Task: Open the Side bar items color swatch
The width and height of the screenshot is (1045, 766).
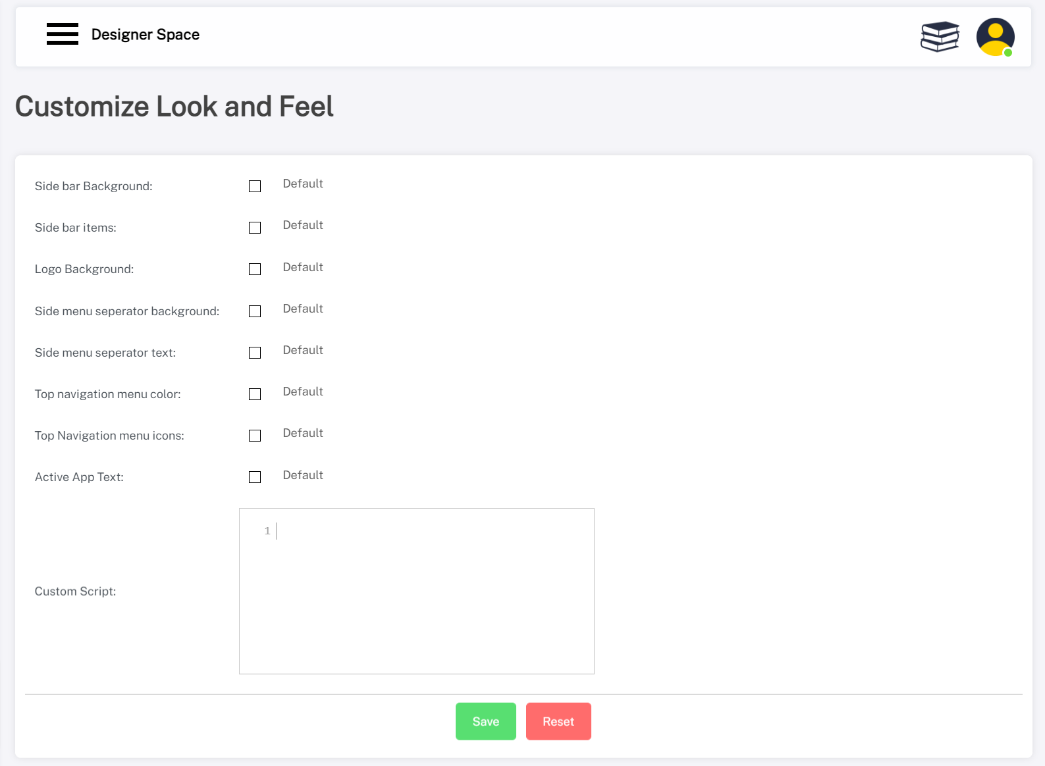Action: point(255,228)
